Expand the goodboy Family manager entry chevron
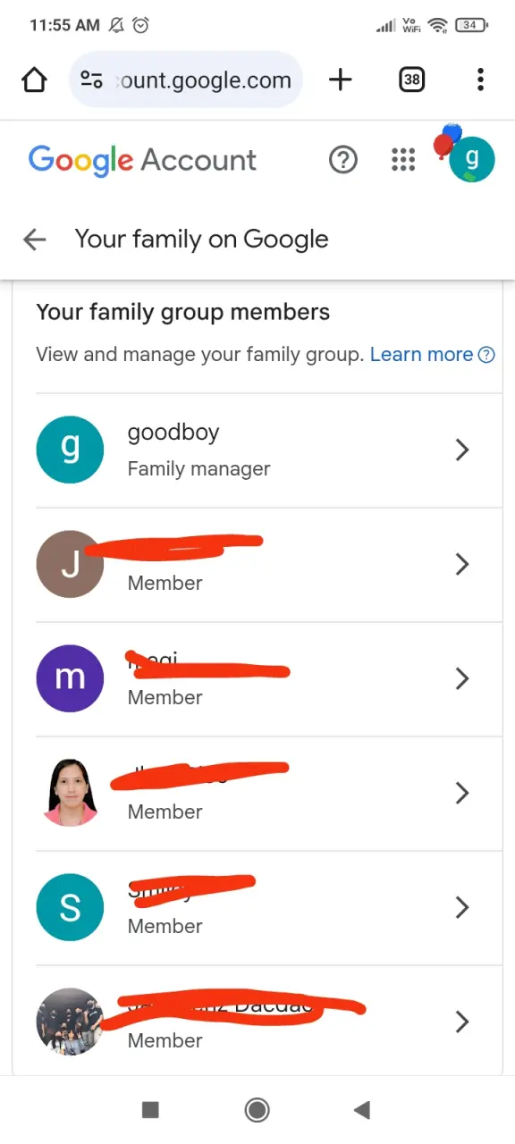The height and width of the screenshot is (1144, 515). (462, 450)
